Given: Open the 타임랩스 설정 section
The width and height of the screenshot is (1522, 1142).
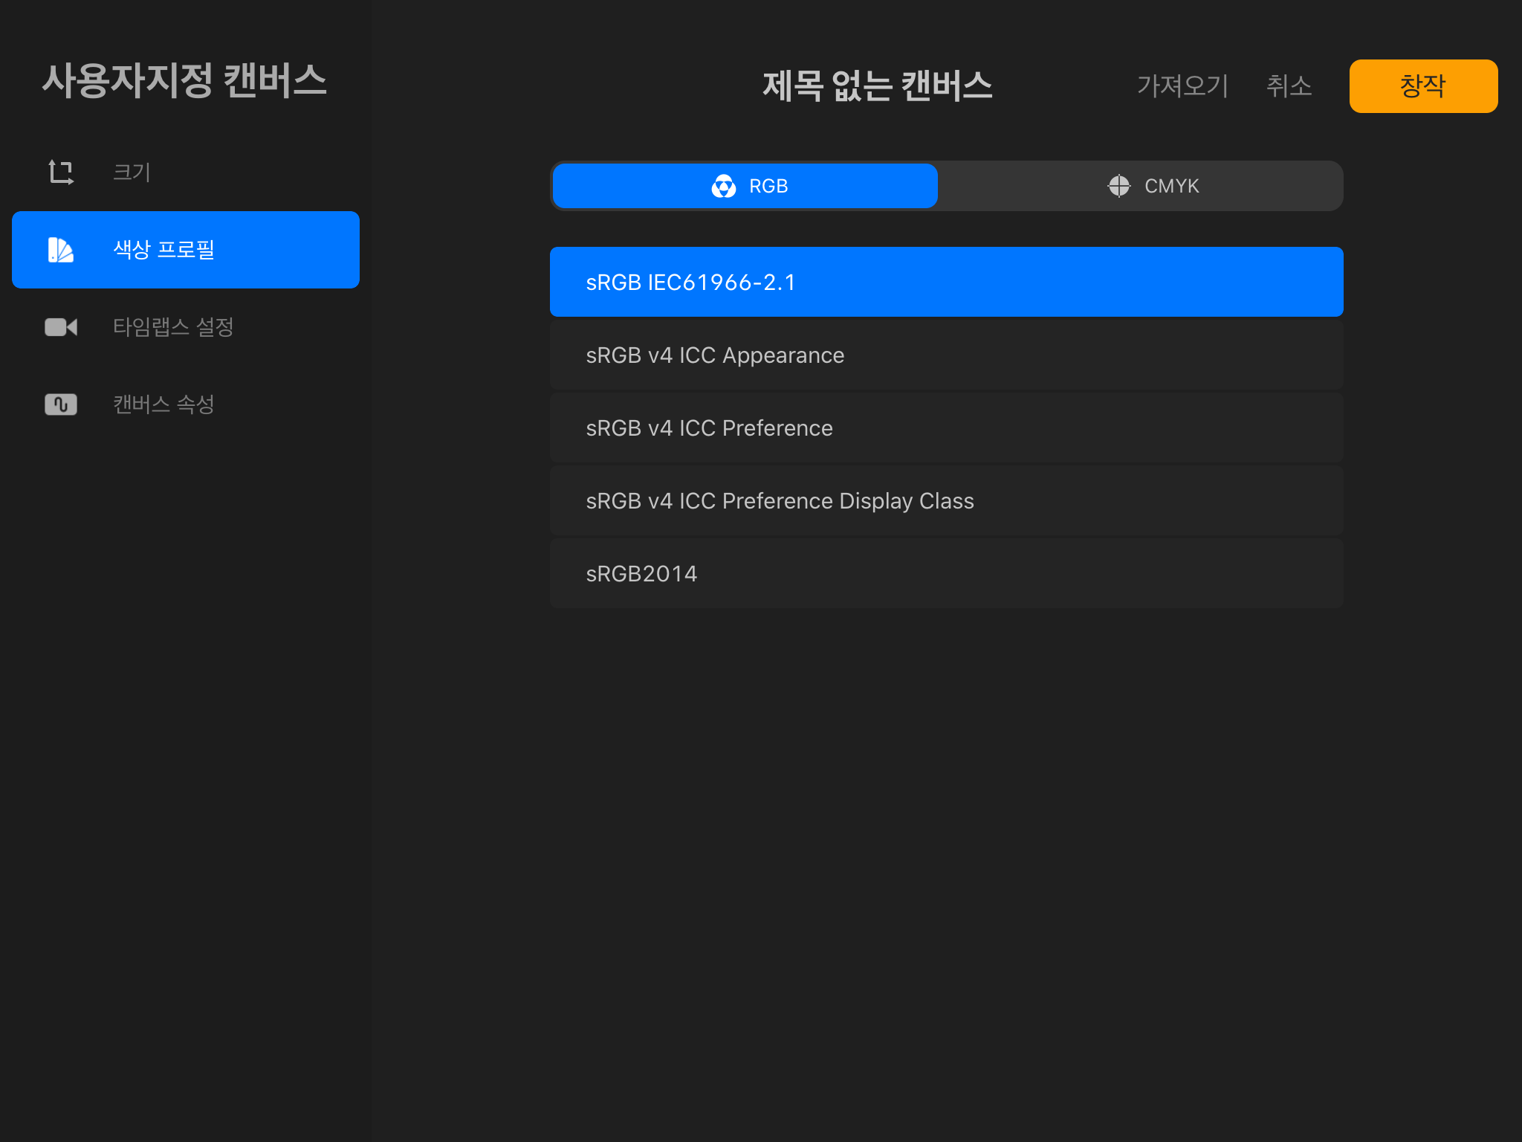Looking at the screenshot, I should coord(173,327).
